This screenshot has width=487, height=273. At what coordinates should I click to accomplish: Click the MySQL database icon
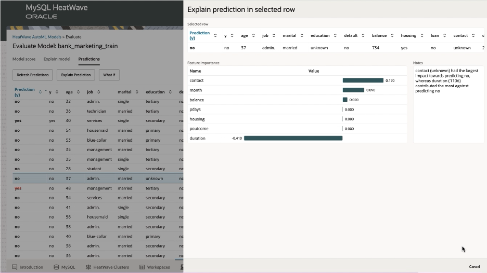tap(56, 267)
